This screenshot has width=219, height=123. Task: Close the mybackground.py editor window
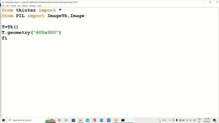[217, 2]
